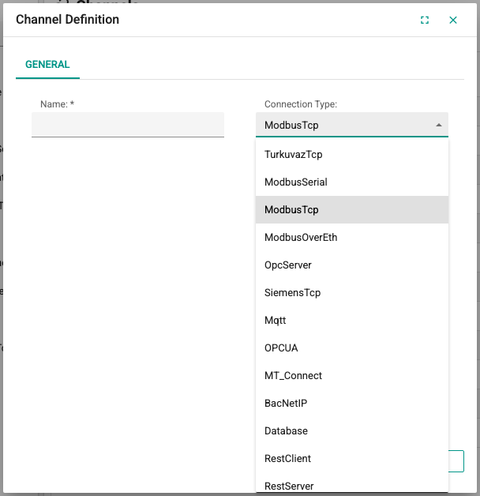Click the Connection Type combo box value
This screenshot has width=480, height=496.
tap(291, 126)
